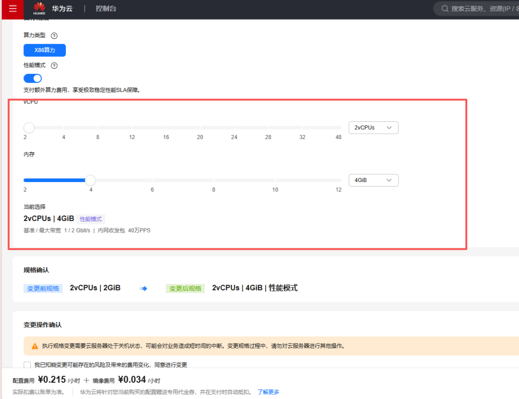This screenshot has height=399, width=519.
Task: Open the 了解更多 link
Action: 268,392
